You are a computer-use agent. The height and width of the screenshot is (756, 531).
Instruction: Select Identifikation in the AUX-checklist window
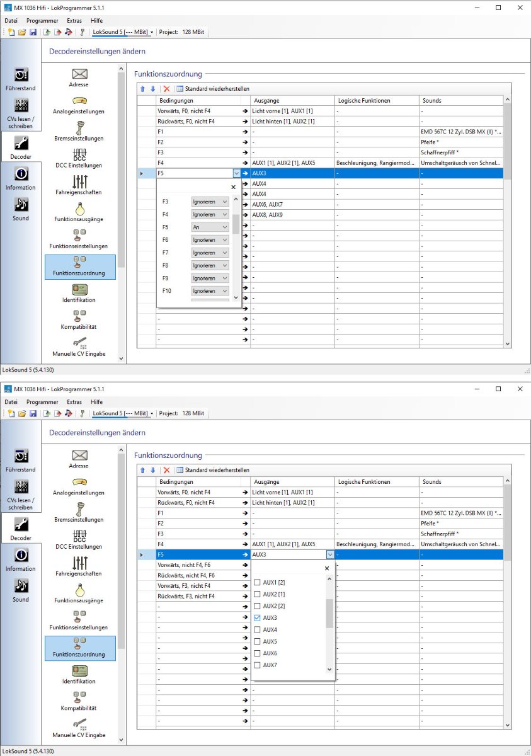[79, 675]
